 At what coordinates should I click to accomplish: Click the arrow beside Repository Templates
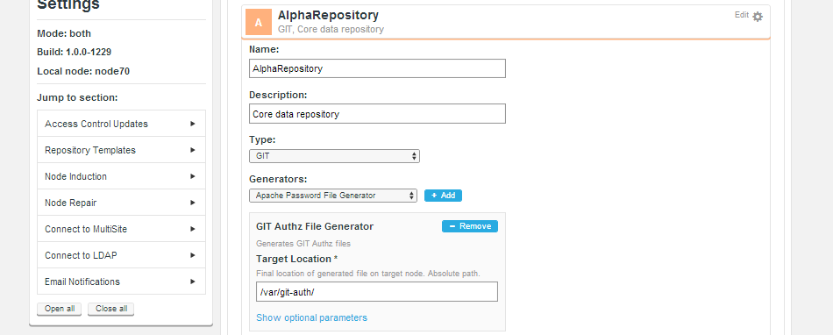coord(193,150)
